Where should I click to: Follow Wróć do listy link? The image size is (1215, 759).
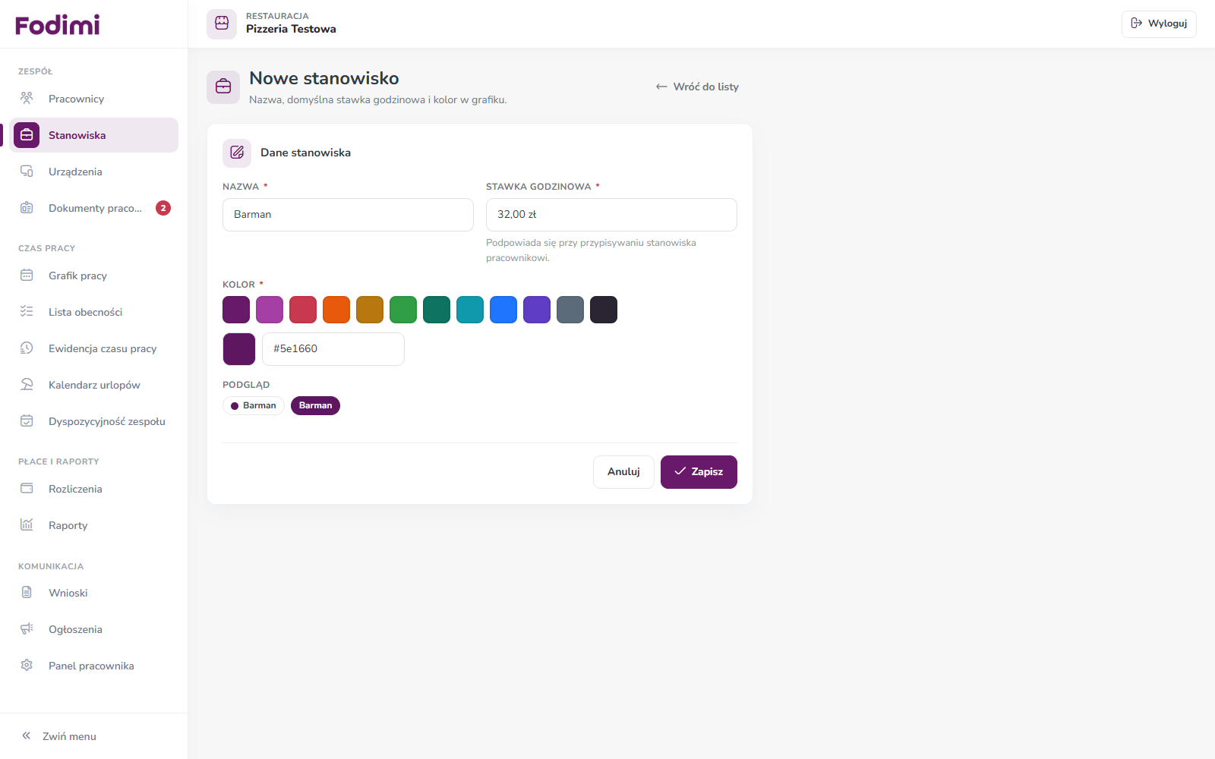pos(697,87)
